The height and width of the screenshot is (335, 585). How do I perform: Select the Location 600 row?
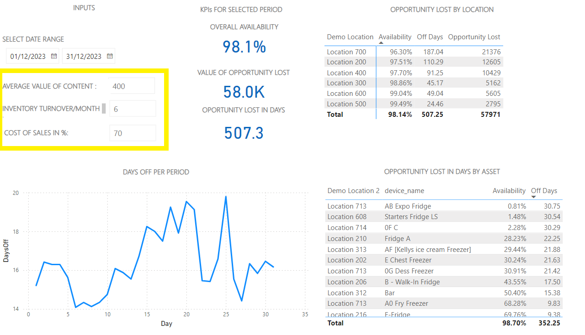[x=414, y=94]
